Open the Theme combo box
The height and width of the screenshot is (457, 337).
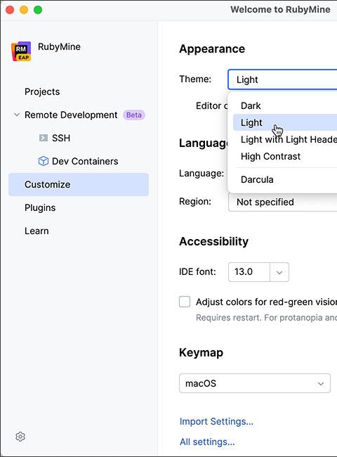[x=282, y=79]
